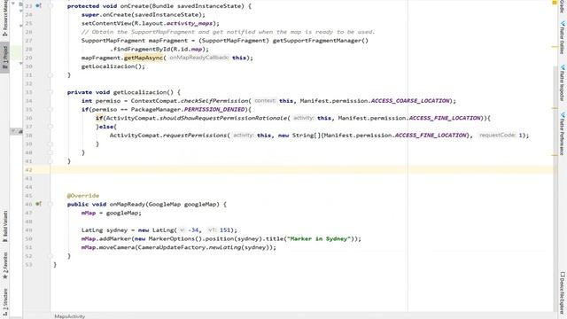Click line number 44 in the gutter
Viewport: 567px width, 319px height.
29,187
